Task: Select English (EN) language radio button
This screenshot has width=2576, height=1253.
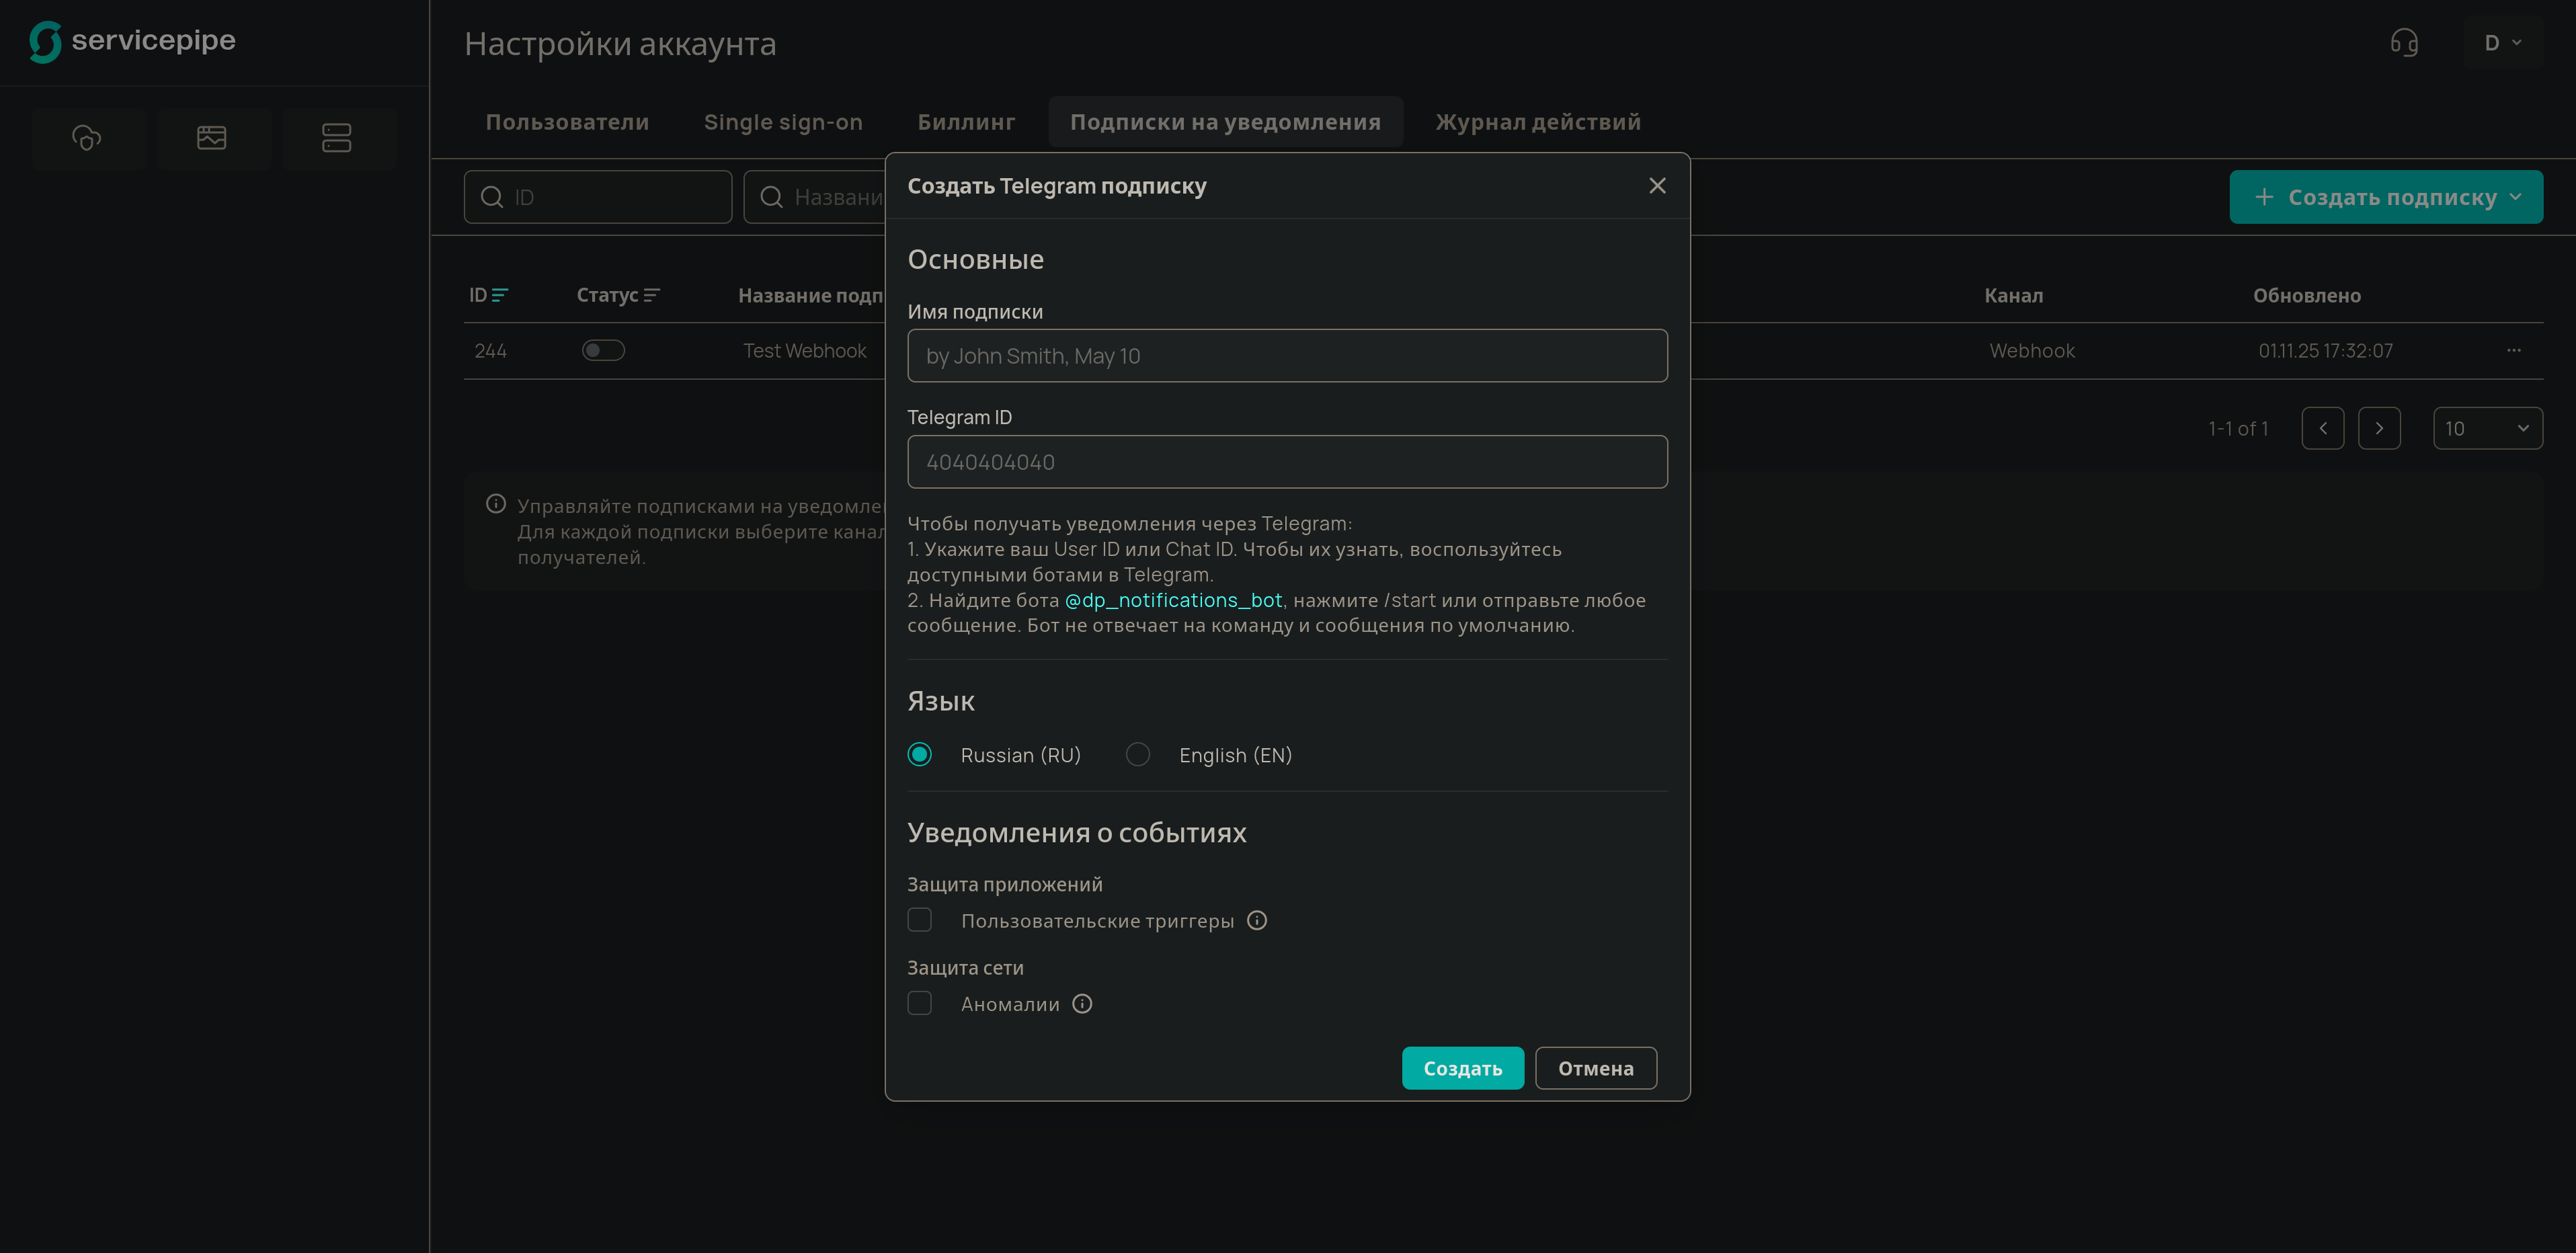Action: pos(1137,754)
